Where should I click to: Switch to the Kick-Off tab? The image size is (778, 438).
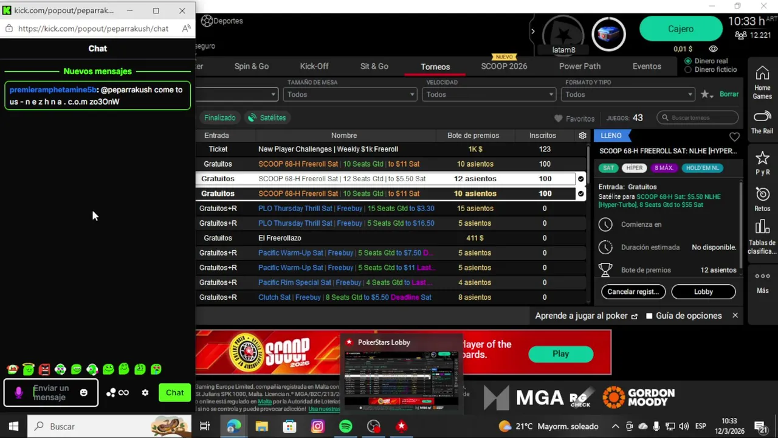314,66
